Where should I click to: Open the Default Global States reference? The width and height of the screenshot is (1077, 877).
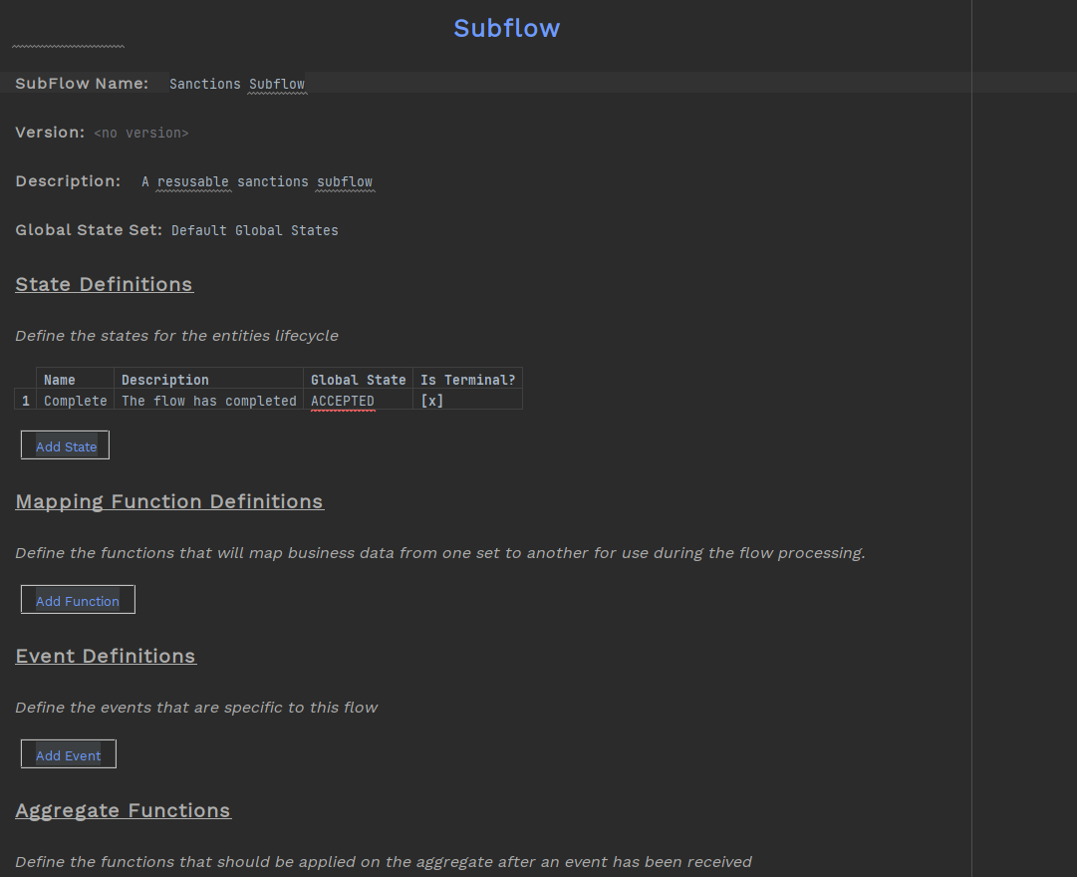pos(254,231)
